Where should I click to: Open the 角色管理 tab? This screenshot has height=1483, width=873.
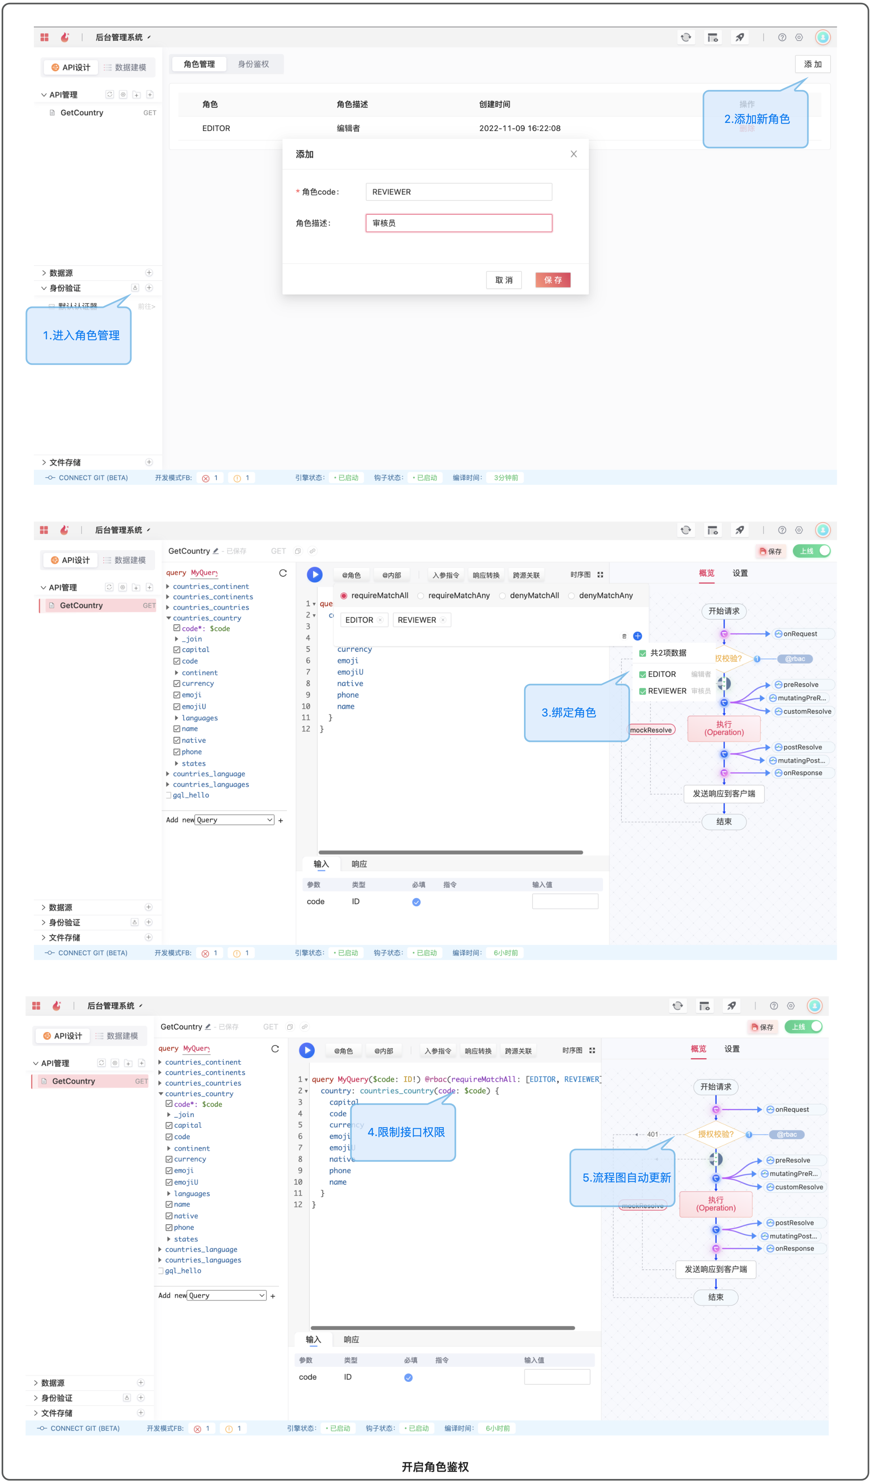(199, 64)
